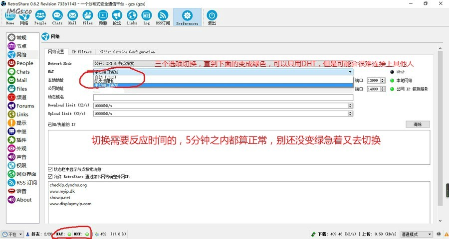Select 提示 notify settings in sidebar
Viewport: 449px width, 239px height.
tap(17, 123)
